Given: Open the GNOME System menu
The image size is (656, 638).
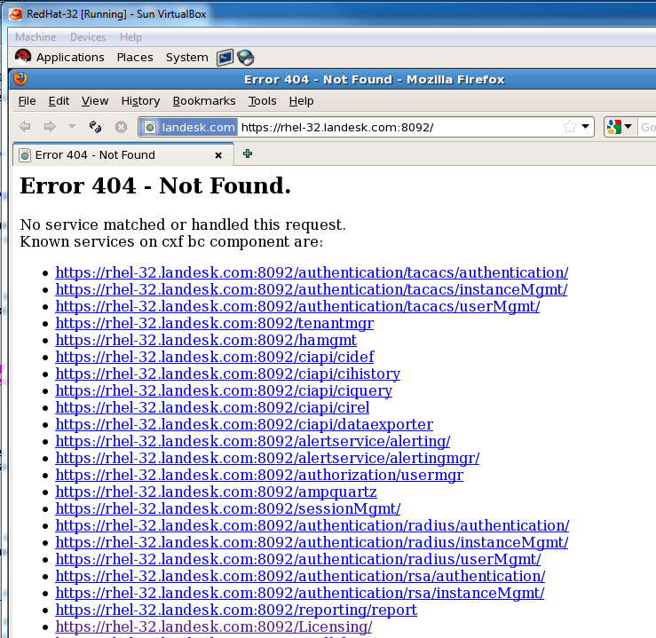Looking at the screenshot, I should click(x=186, y=58).
